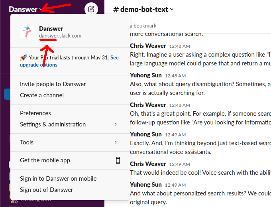The width and height of the screenshot is (271, 207).
Task: Click the first Chris Weaver sender name
Action: (148, 46)
